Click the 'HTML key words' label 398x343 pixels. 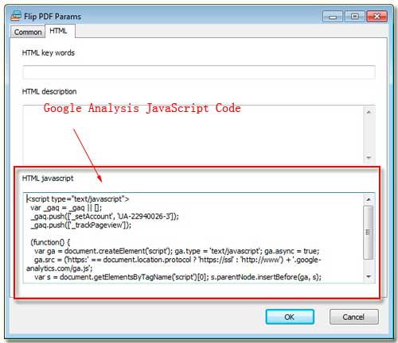pos(49,52)
